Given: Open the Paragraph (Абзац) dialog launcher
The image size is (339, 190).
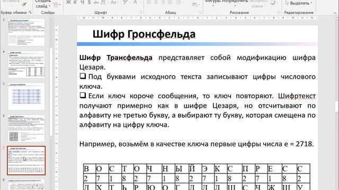Looking at the screenshot, I should [x=200, y=13].
